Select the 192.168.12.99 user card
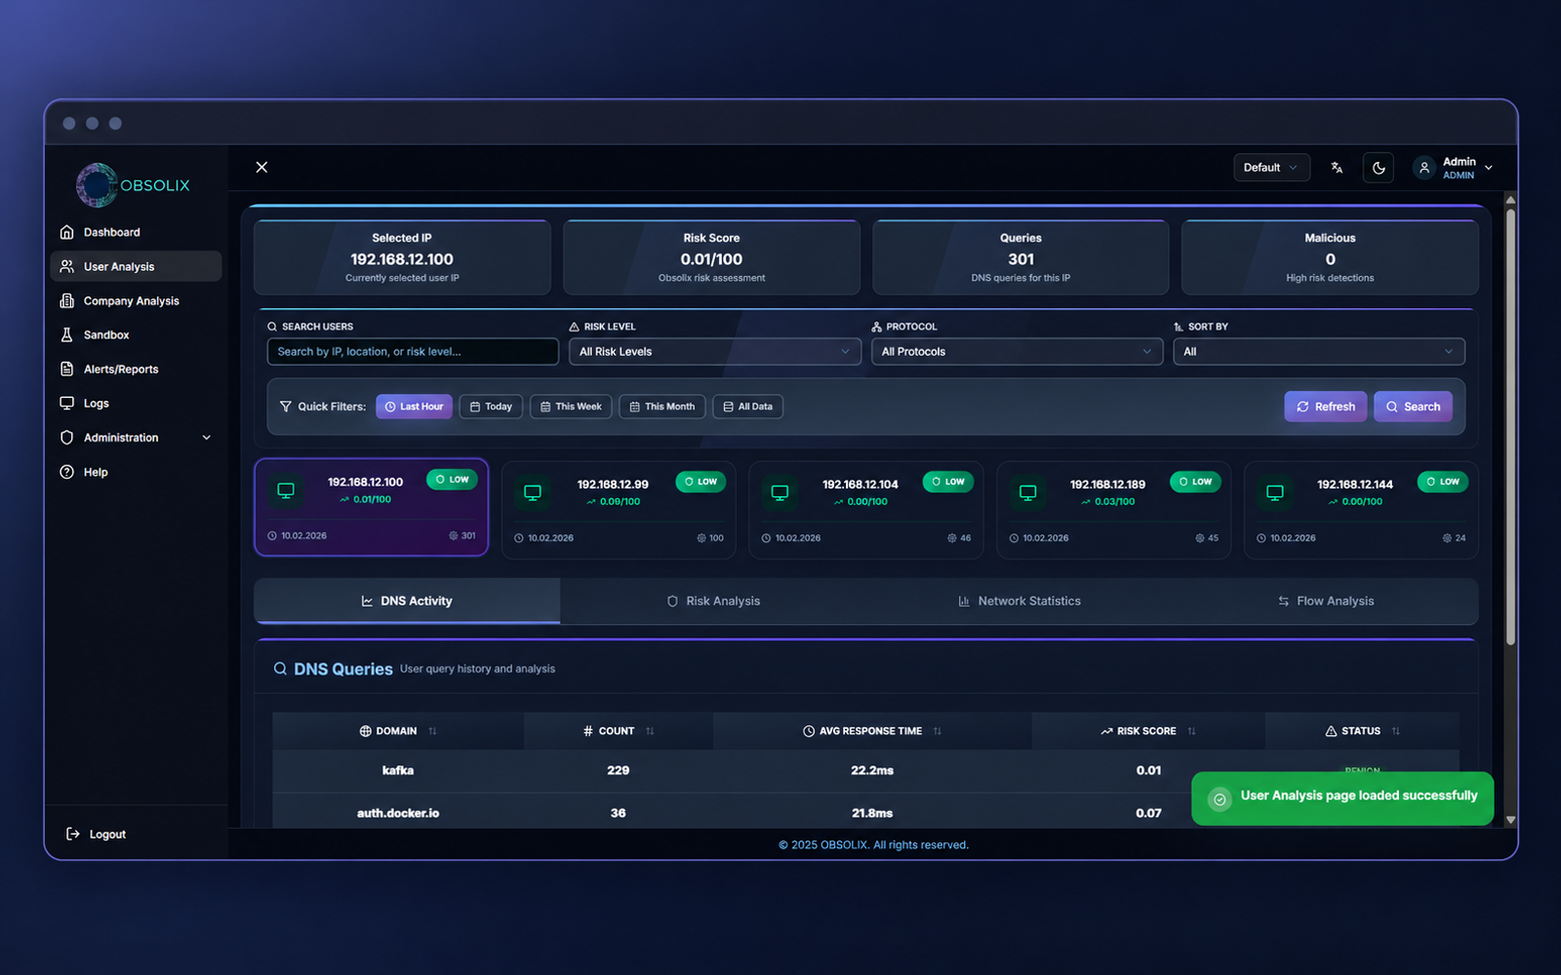 (619, 510)
